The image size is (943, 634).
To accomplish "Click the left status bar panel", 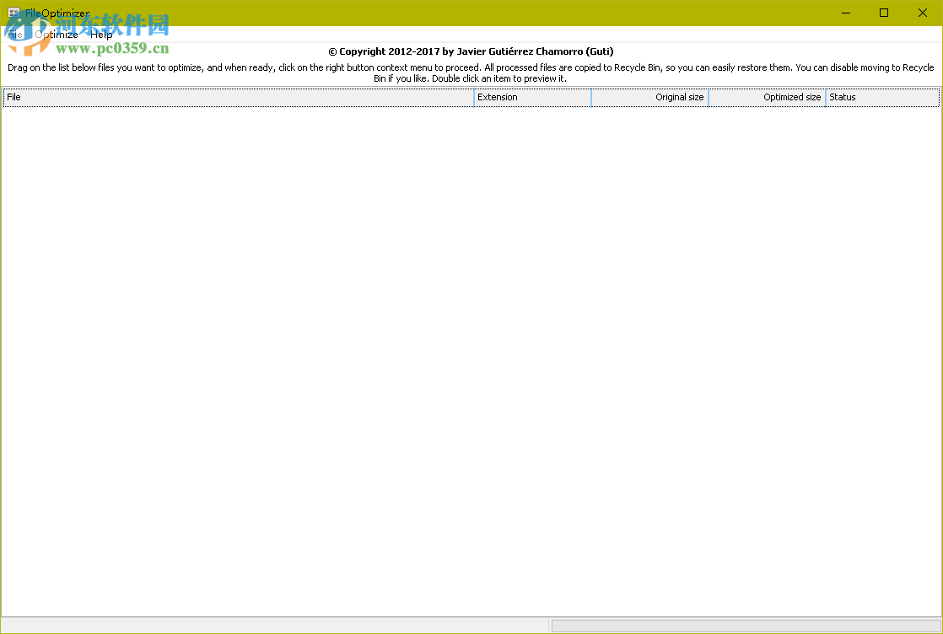I will (274, 625).
